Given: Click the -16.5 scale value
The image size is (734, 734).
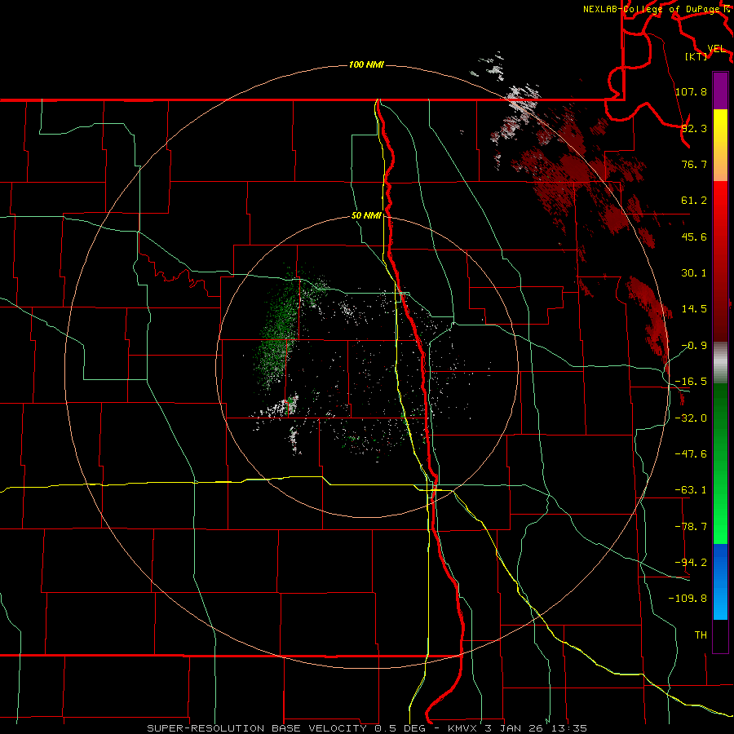Looking at the screenshot, I should pos(691,382).
